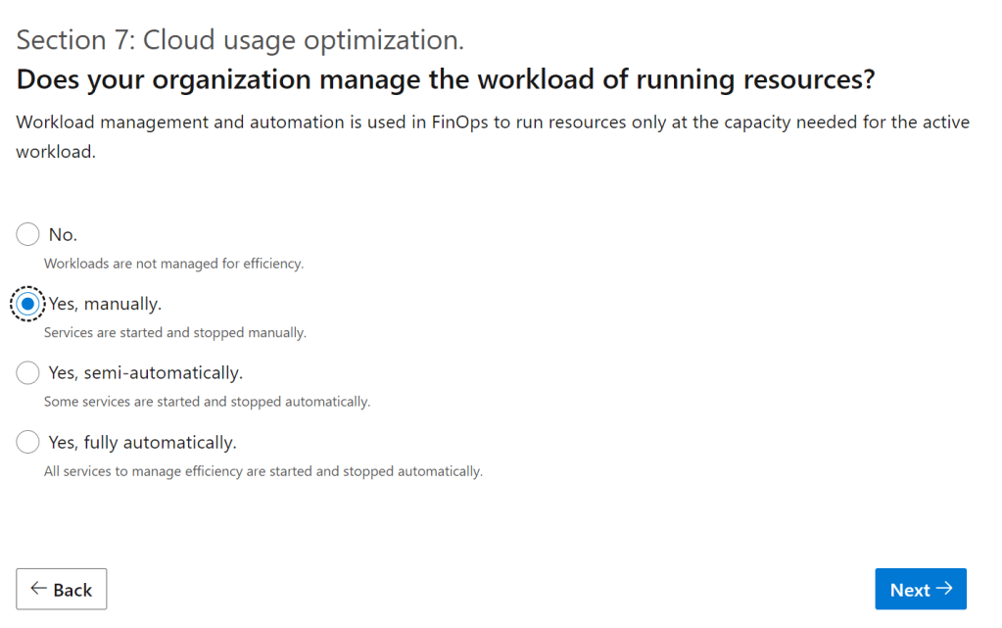Screen dimensions: 1002x628
Task: Click the "Yes, fully automatically." label text
Action: [142, 443]
